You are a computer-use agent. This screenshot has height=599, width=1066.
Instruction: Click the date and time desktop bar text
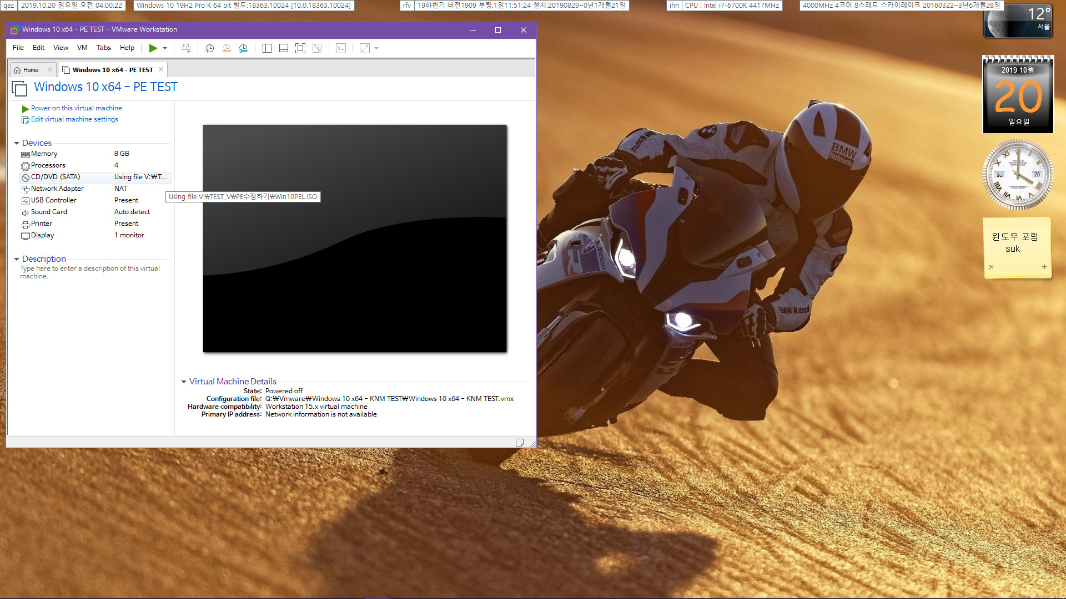tap(72, 5)
